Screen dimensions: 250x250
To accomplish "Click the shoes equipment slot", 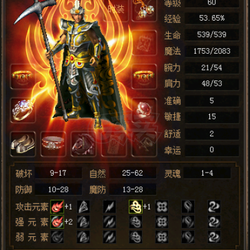I will click(22, 144).
